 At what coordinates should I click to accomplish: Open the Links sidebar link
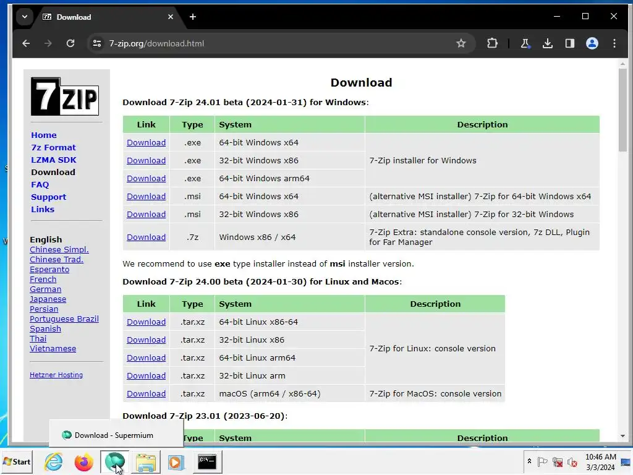[x=43, y=209]
